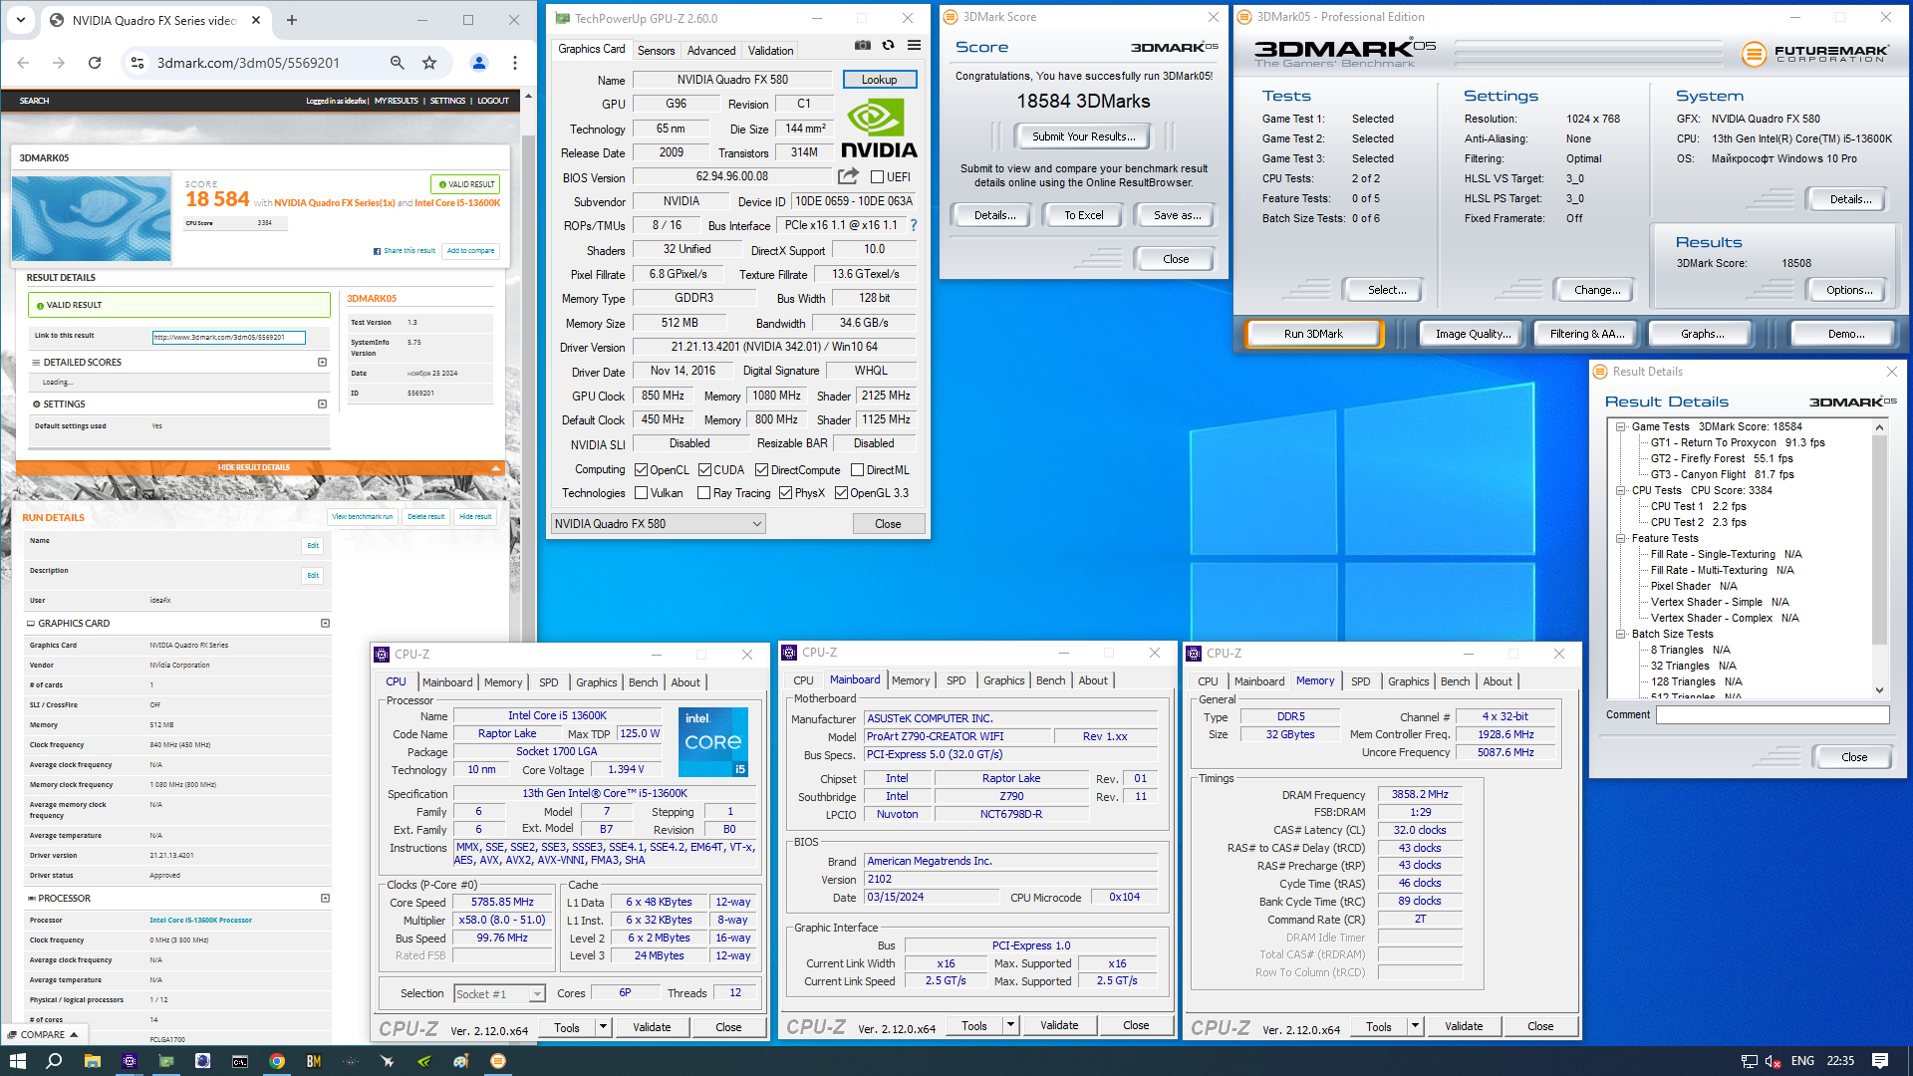Click the command prompt taskbar icon
This screenshot has width=1913, height=1076.
[240, 1061]
